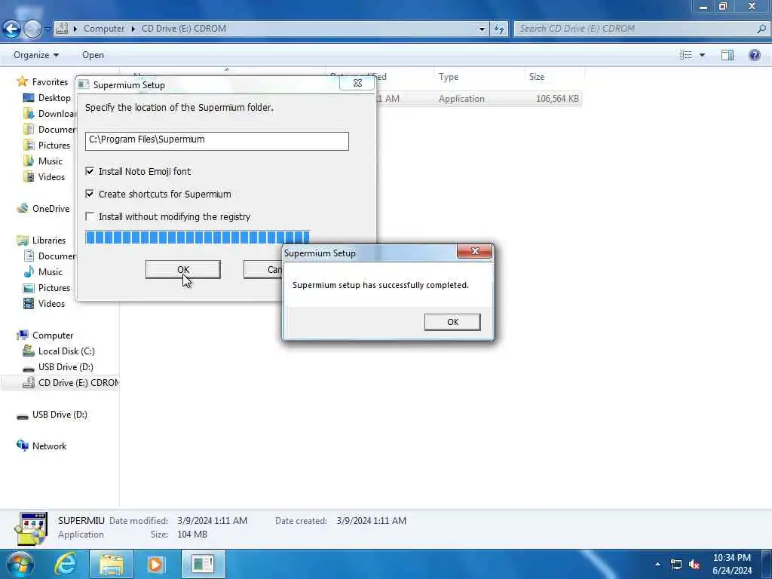Show hidden tray icons arrow
Screen dimensions: 772x579
(x=657, y=564)
